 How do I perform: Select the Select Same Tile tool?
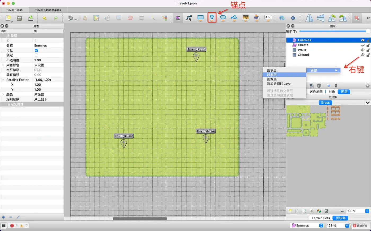pyautogui.click(x=165, y=18)
